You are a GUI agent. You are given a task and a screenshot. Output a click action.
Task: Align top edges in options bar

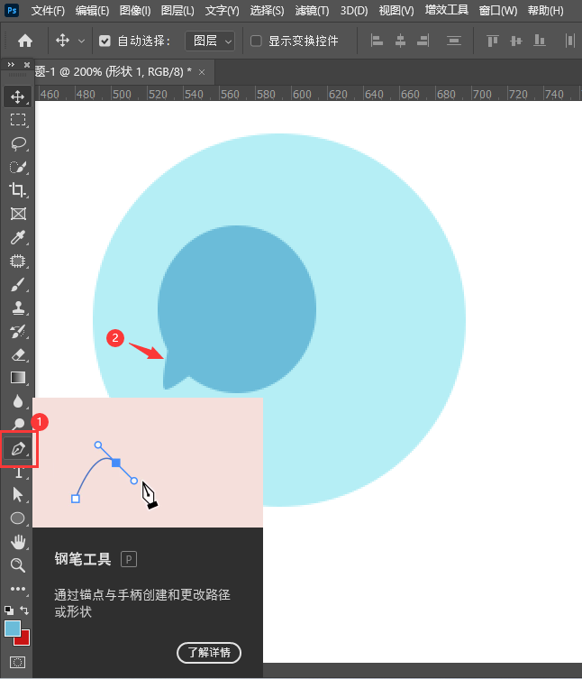(493, 41)
